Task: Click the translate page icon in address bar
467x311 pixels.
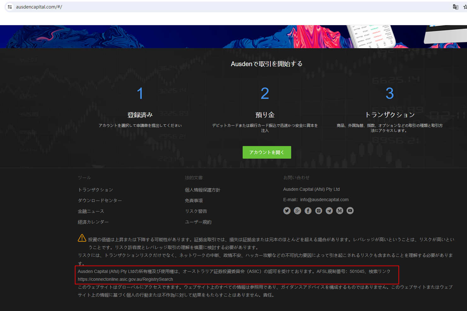Action: pos(455,7)
